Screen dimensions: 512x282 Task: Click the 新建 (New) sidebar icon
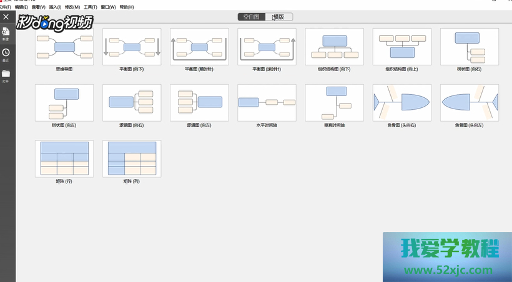[x=6, y=32]
